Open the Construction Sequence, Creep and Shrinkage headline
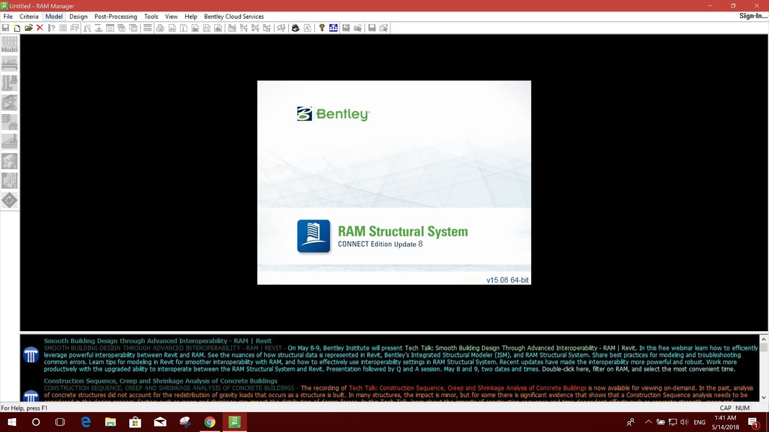769x432 pixels. point(160,380)
